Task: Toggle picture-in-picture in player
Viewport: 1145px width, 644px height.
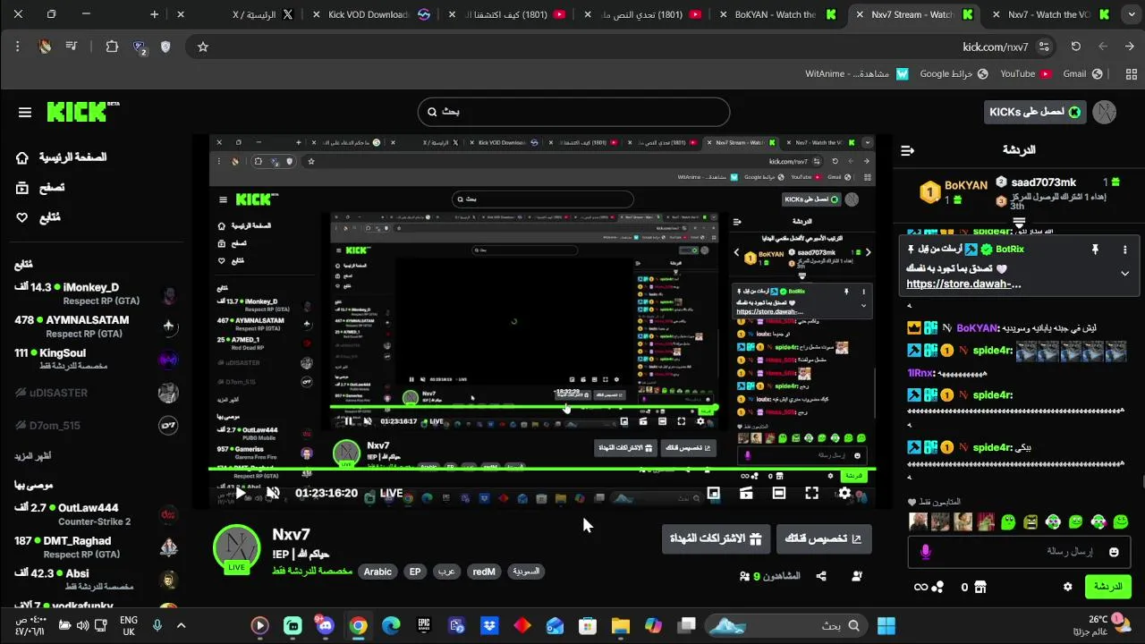Action: click(x=714, y=493)
